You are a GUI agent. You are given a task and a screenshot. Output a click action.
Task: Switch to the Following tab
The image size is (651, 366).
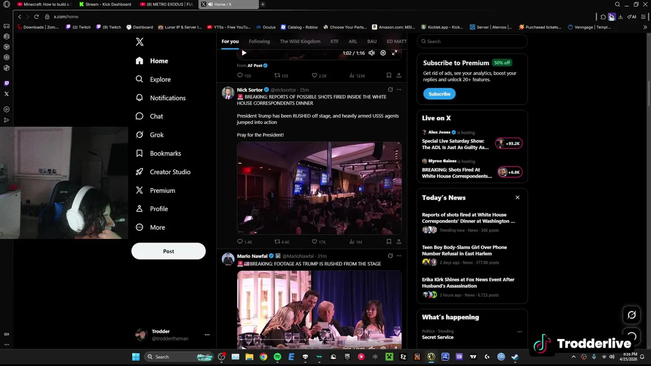[259, 41]
